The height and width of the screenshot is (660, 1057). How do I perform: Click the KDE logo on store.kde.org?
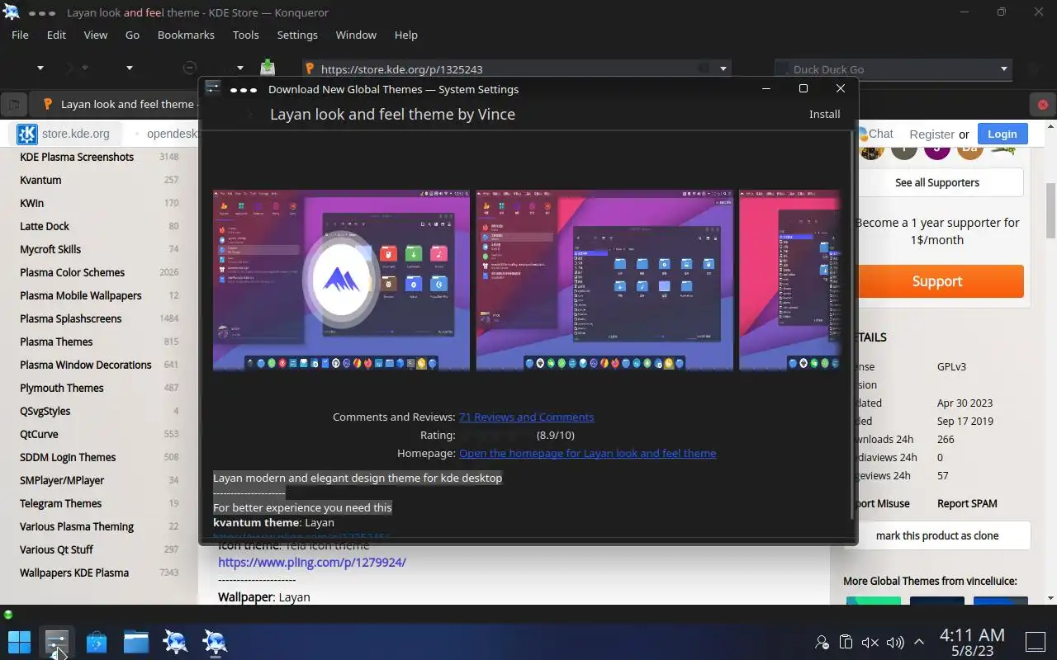click(x=27, y=134)
